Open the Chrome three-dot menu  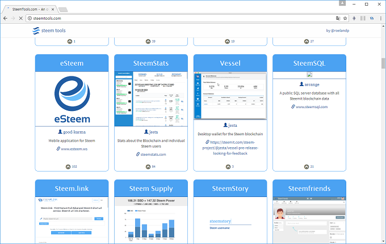[381, 19]
